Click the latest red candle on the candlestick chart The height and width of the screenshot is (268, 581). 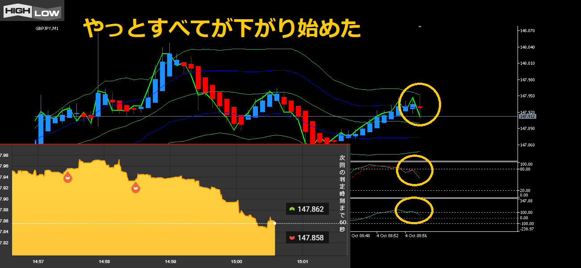420,107
